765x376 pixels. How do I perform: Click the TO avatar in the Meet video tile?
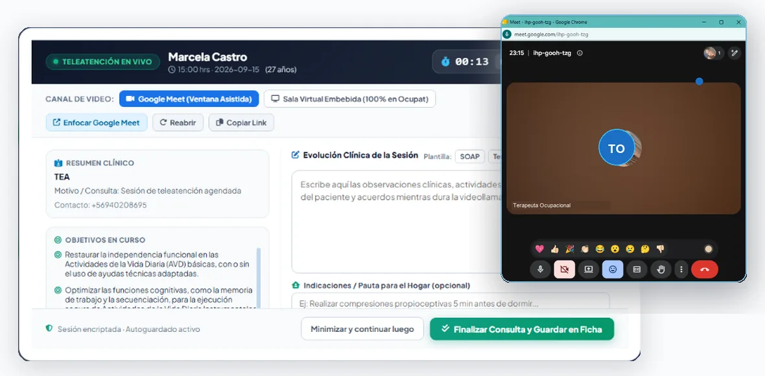coord(617,148)
